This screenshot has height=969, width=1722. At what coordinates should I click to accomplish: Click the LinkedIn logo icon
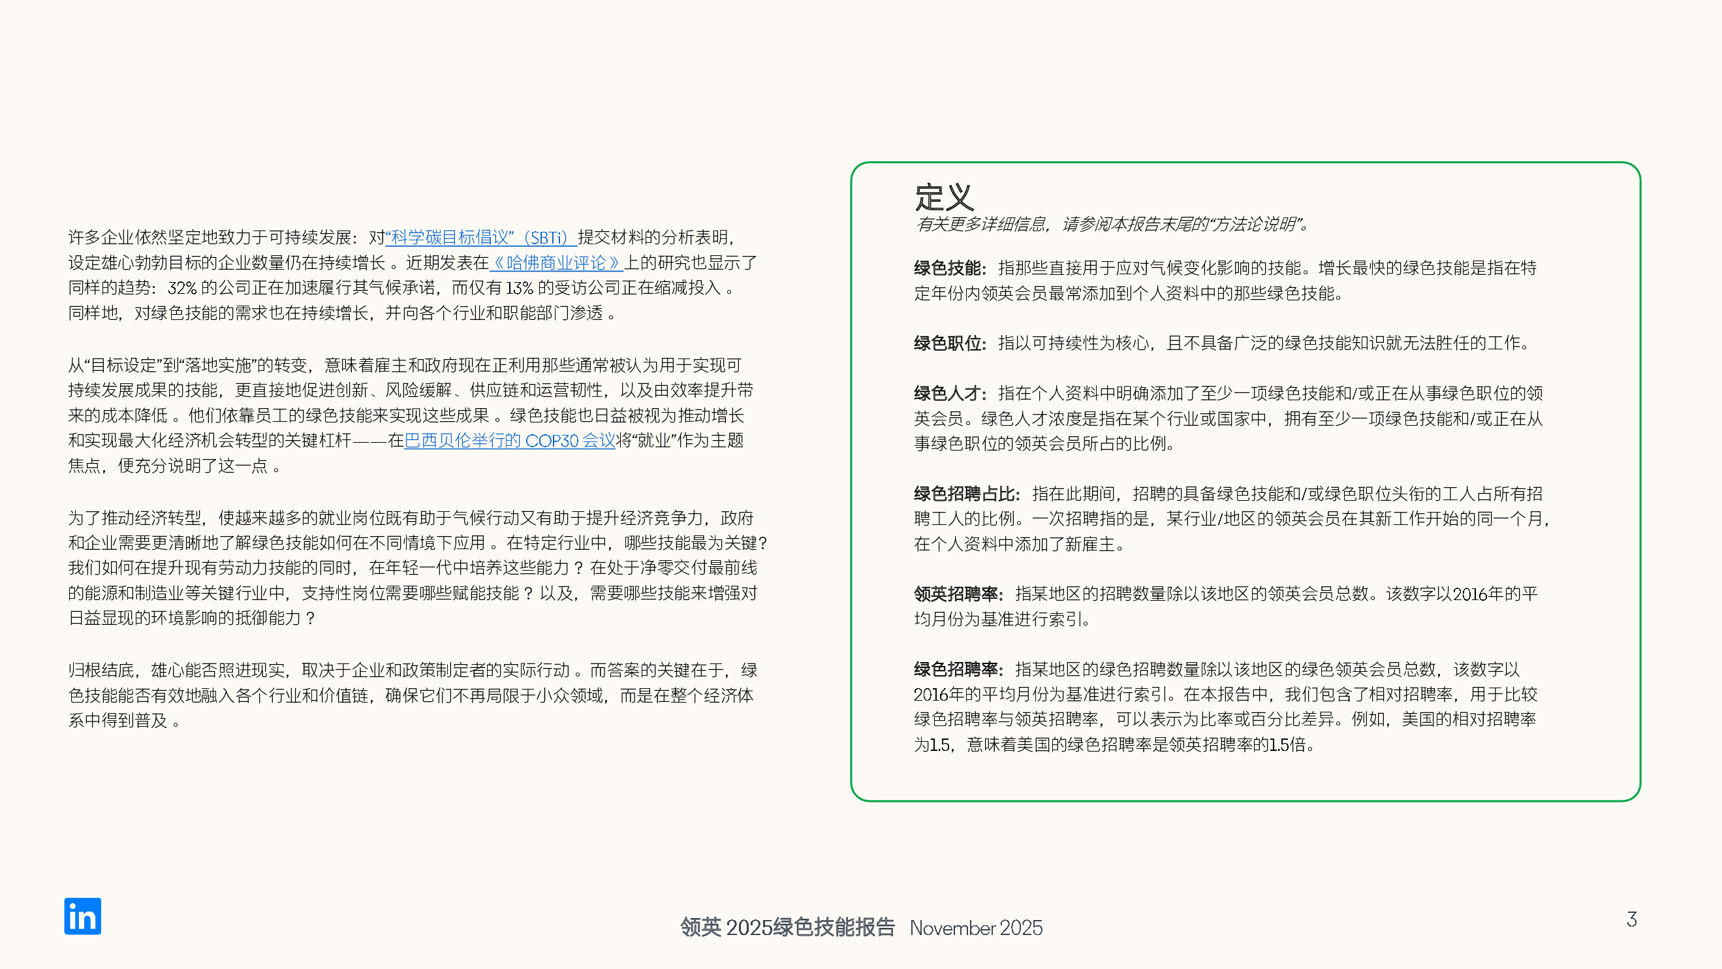(82, 915)
